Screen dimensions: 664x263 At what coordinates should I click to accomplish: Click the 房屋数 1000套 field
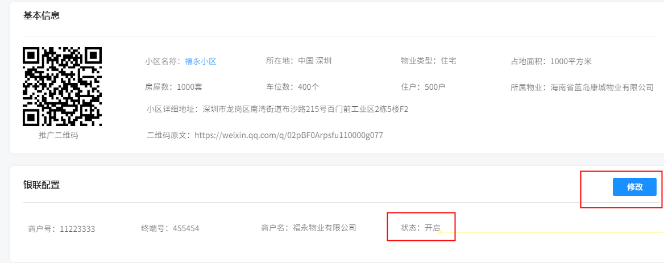173,87
